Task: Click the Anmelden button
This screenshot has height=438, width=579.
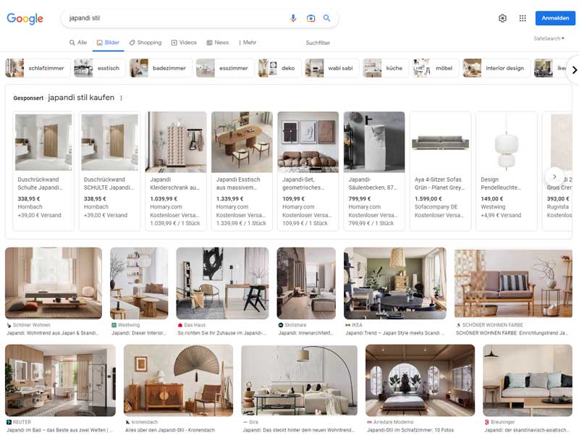Action: [x=555, y=18]
